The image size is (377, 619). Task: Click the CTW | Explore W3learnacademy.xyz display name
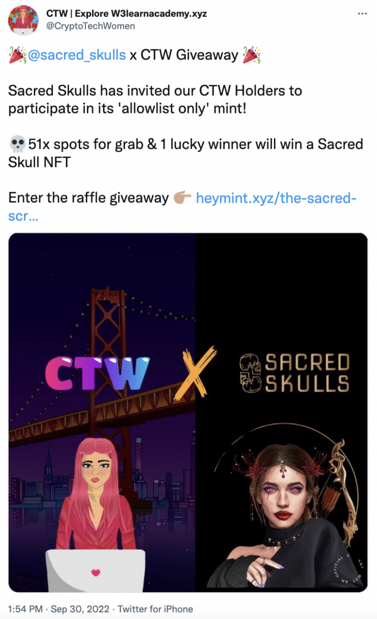[x=127, y=13]
